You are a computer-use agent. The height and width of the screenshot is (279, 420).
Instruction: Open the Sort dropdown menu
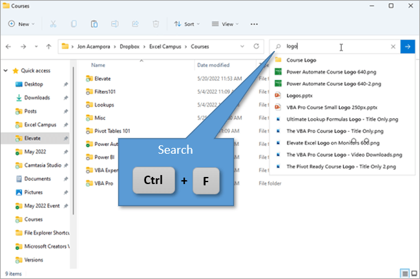pos(188,24)
